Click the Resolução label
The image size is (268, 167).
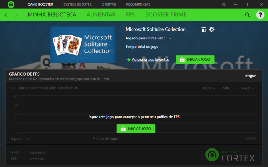[38, 153]
